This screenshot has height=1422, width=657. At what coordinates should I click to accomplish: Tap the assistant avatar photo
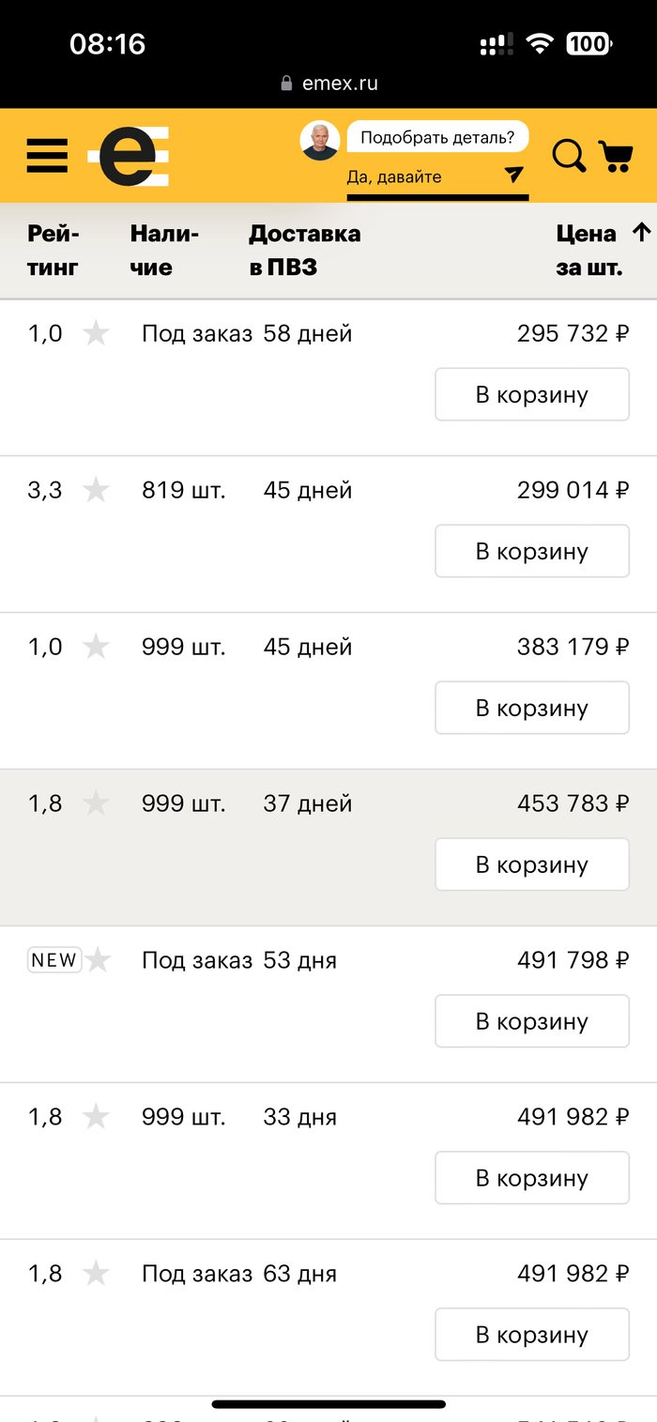point(320,141)
